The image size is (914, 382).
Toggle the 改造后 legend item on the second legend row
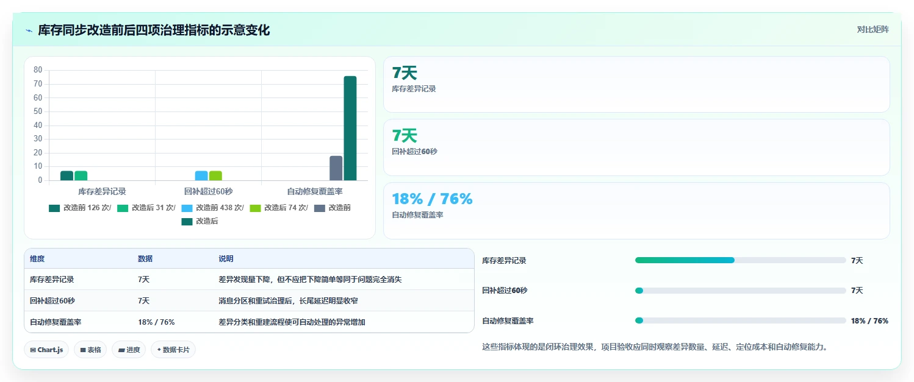tap(200, 221)
